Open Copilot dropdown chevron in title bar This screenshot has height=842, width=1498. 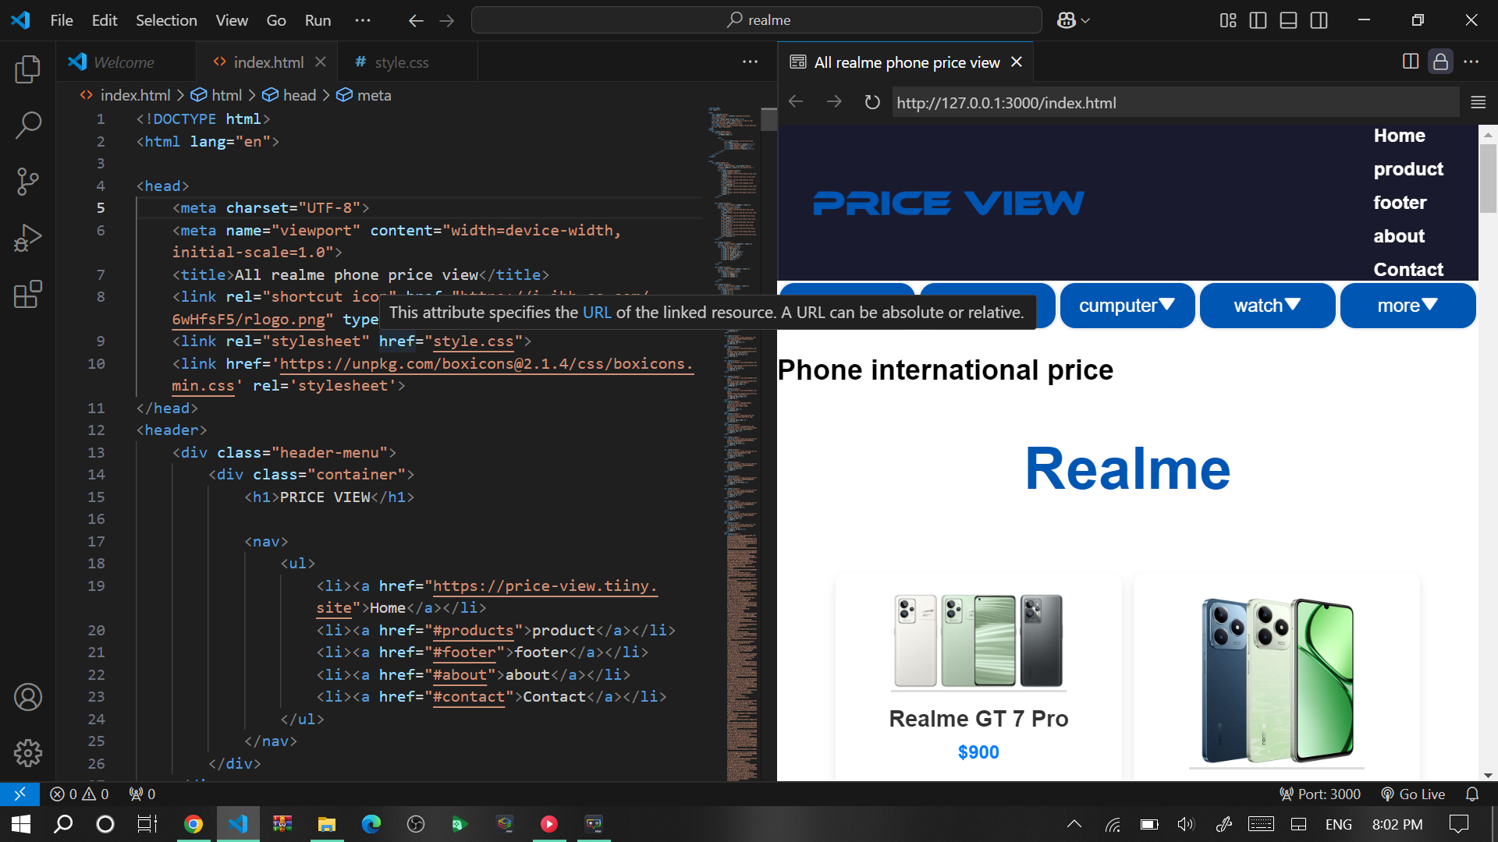[1085, 21]
